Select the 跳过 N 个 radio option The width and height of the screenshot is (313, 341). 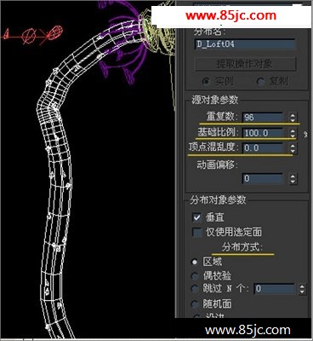click(x=195, y=289)
